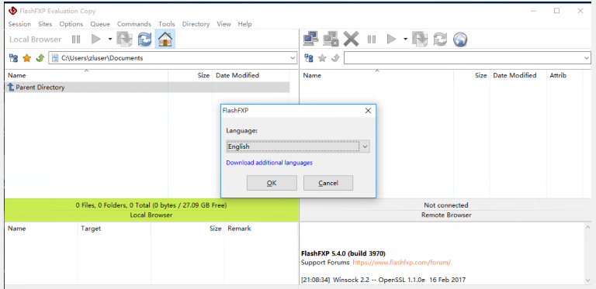Click the local pane pause button
The width and height of the screenshot is (596, 289).
(76, 39)
